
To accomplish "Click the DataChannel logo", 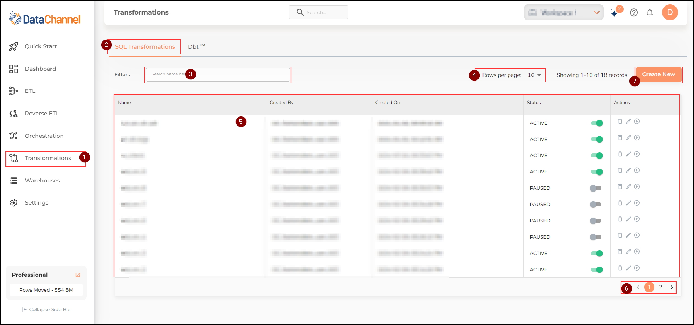I will [45, 18].
